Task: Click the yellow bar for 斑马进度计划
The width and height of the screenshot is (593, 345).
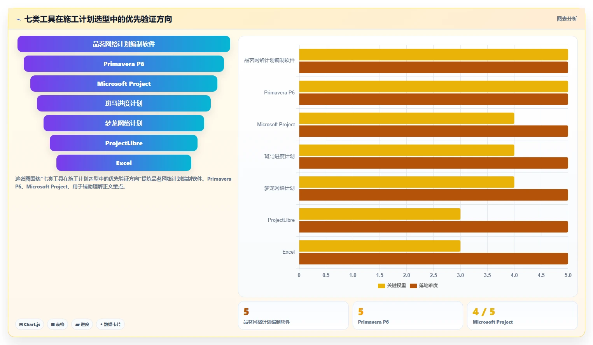Action: click(407, 150)
